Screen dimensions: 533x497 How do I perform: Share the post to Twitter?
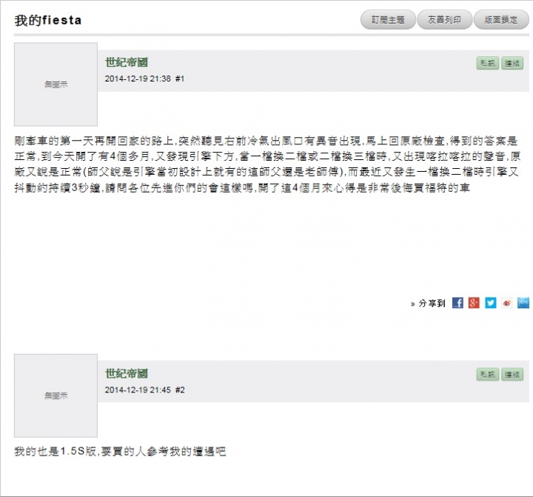coord(490,303)
